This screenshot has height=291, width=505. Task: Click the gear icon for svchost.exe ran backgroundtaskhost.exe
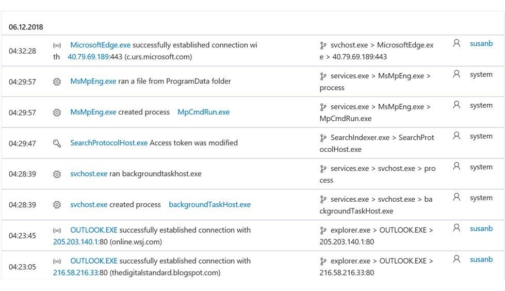(x=57, y=174)
